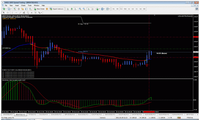Open the Help menu
200x120 pixels.
pyautogui.click(x=43, y=5)
